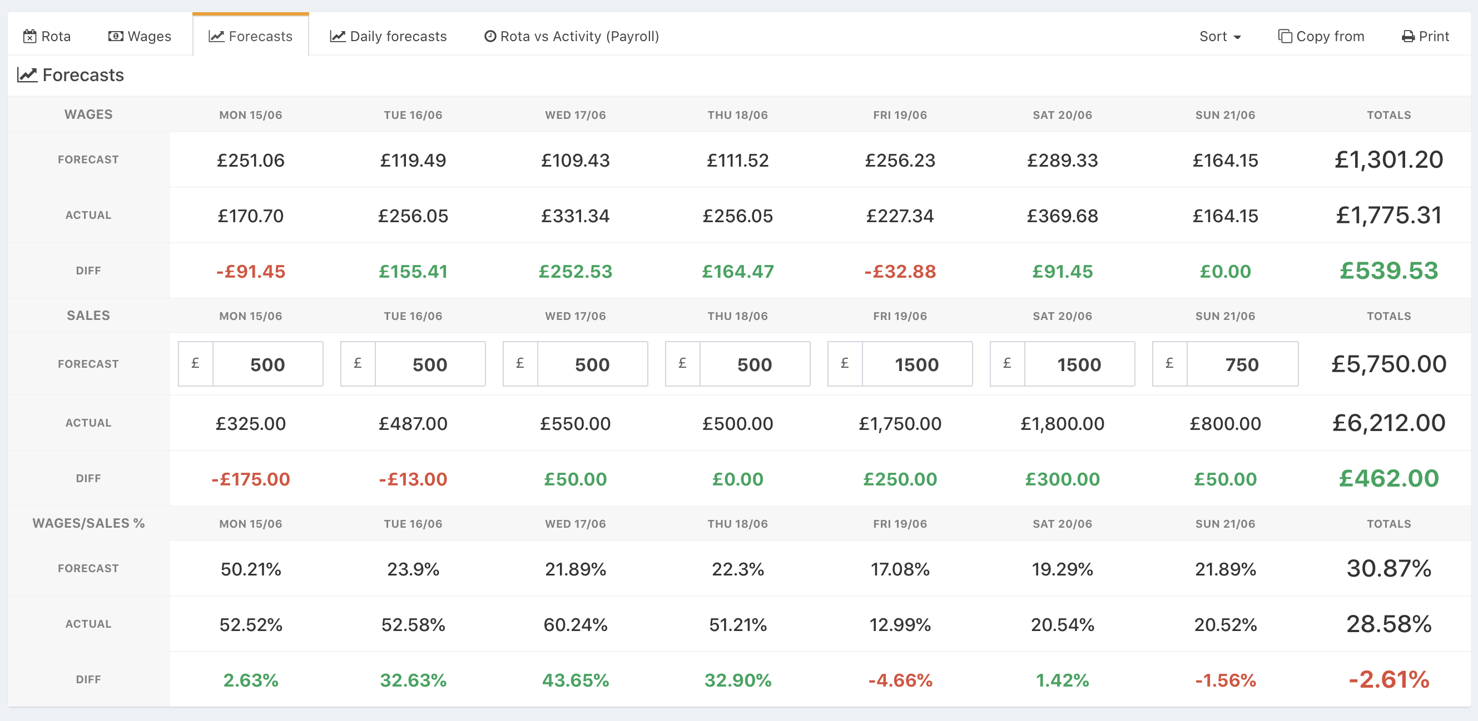Click the Rota vs Activity clock icon
Image resolution: width=1478 pixels, height=721 pixels.
[x=490, y=37]
